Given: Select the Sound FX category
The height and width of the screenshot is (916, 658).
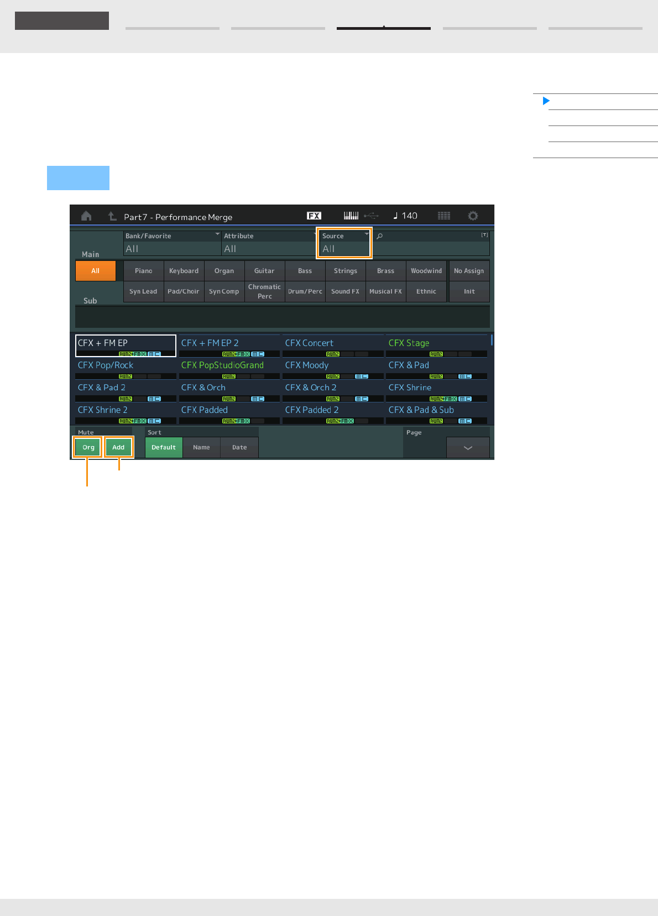Looking at the screenshot, I should coord(346,291).
